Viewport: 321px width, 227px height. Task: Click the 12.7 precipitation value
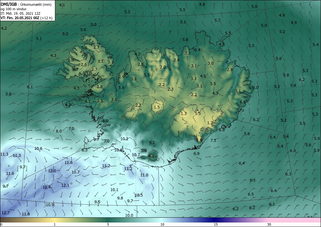point(5,213)
